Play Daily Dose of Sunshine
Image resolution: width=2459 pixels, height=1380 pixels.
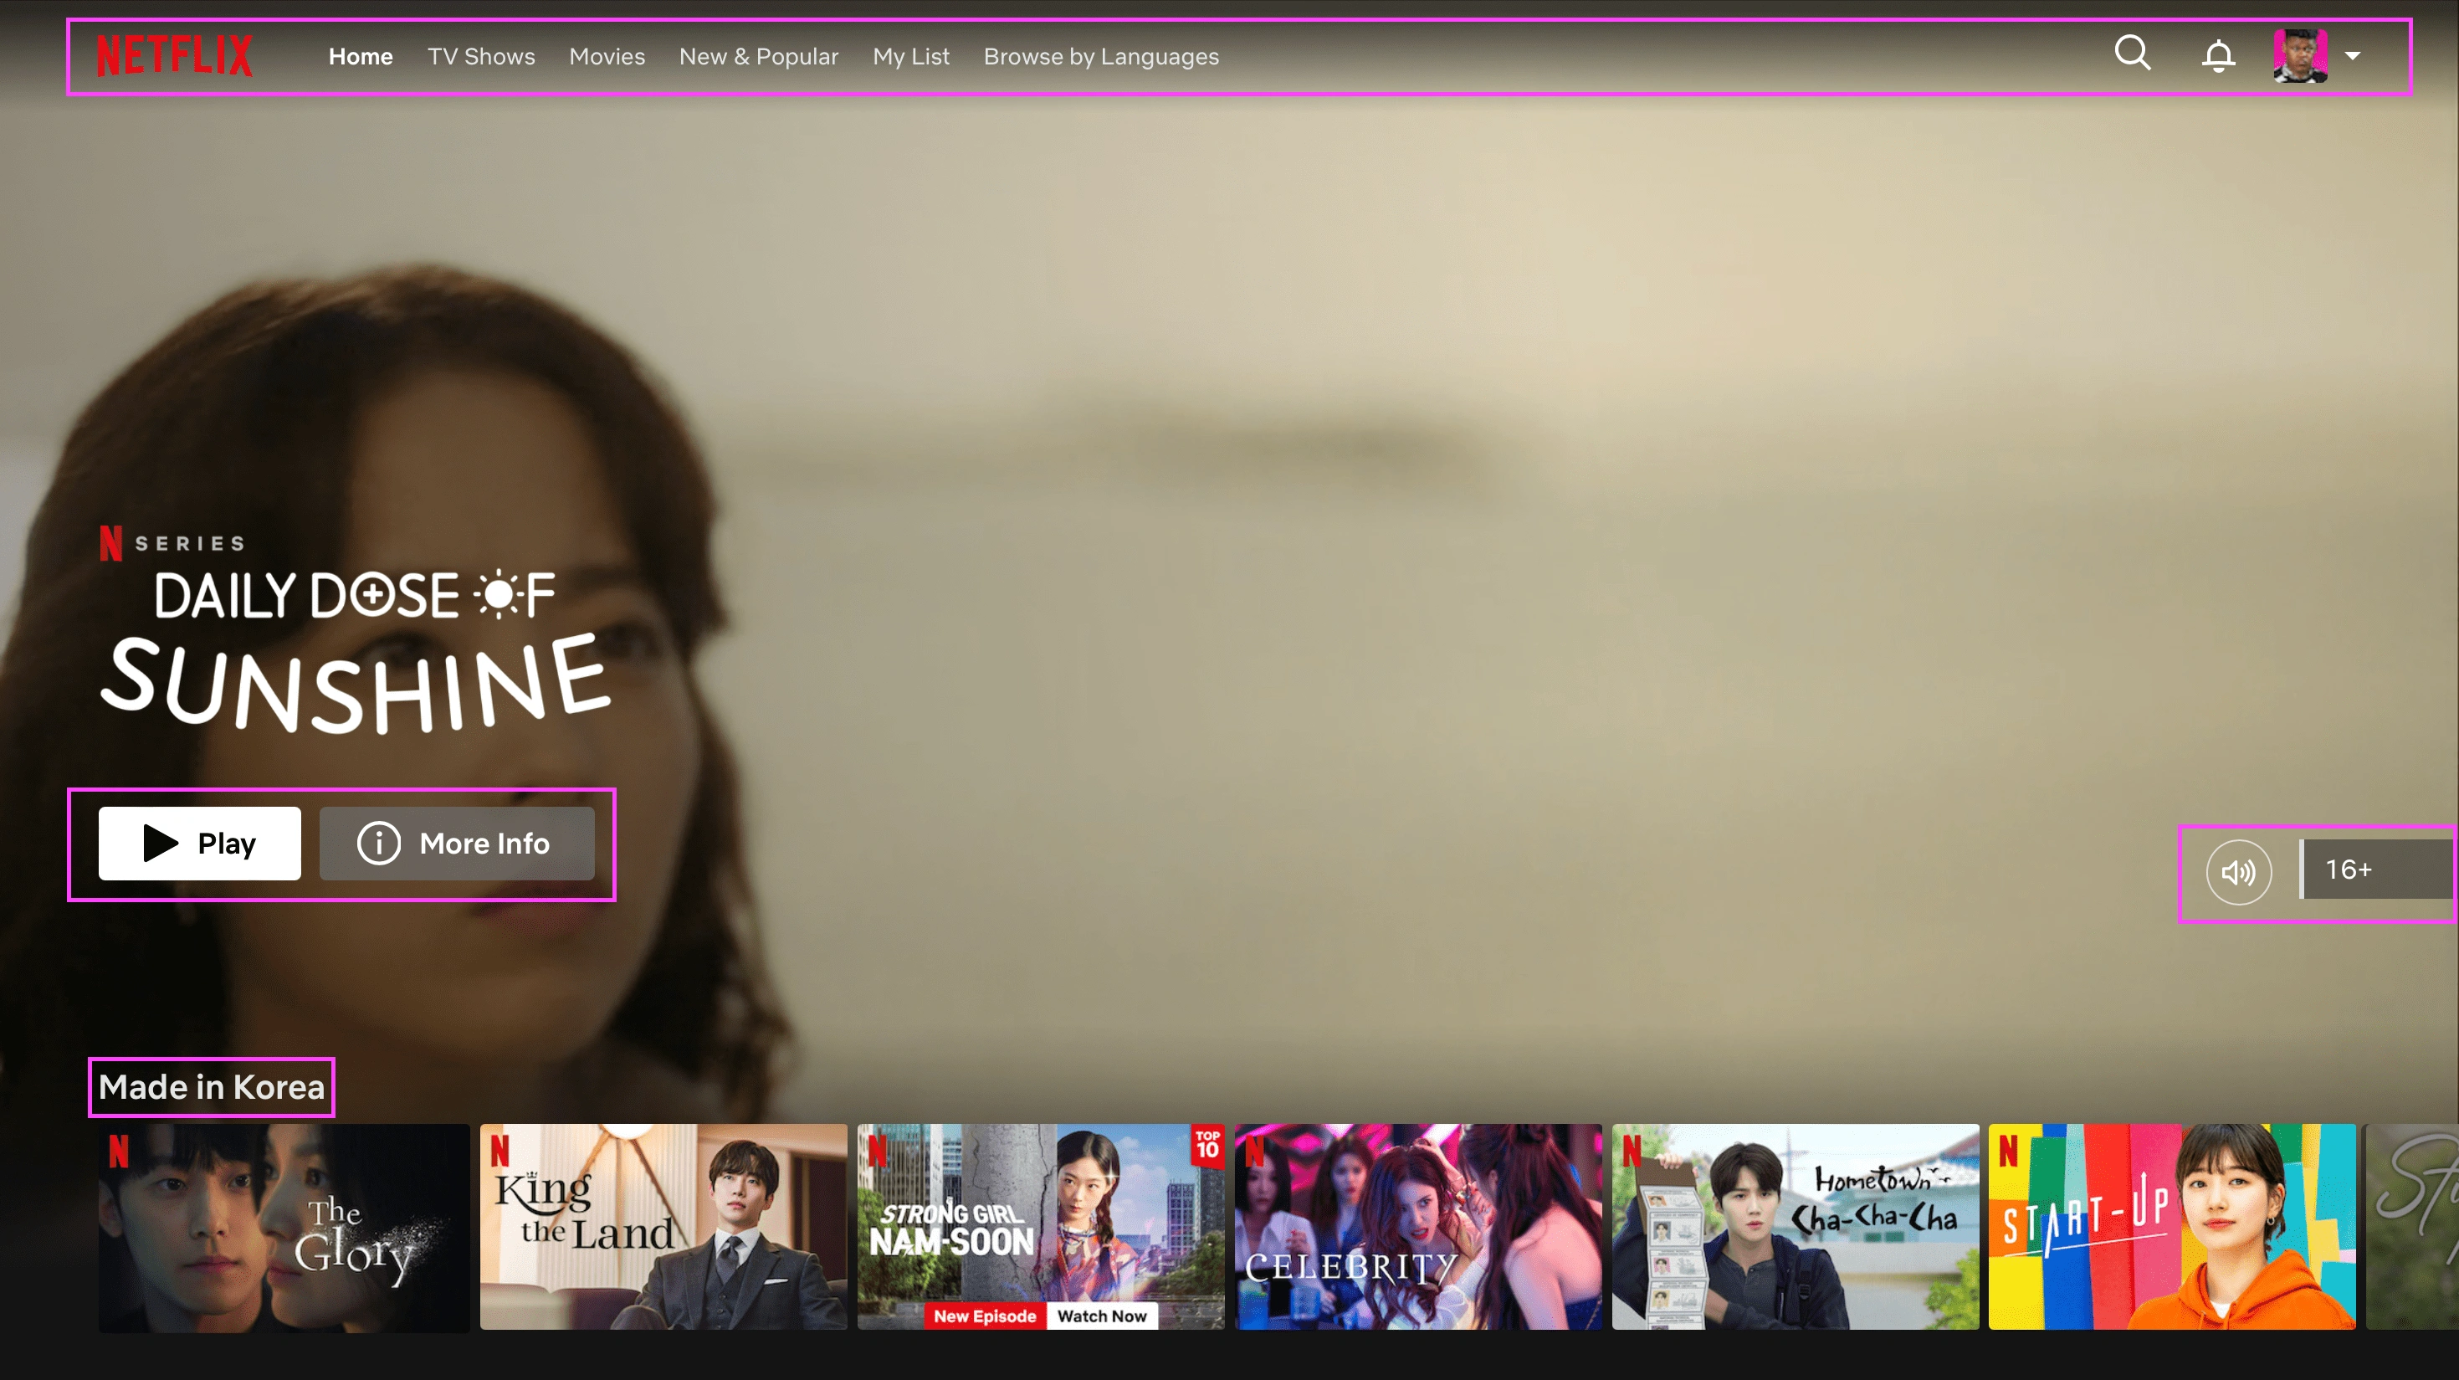coord(199,844)
